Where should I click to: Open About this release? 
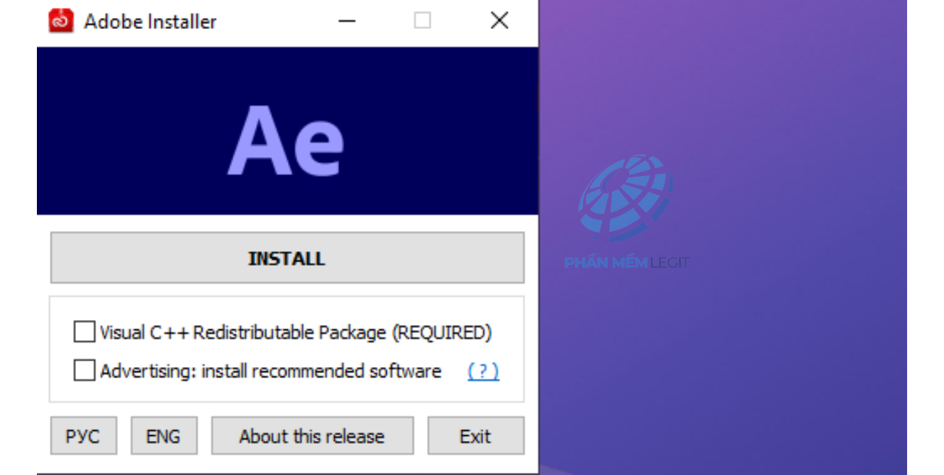[x=312, y=436]
